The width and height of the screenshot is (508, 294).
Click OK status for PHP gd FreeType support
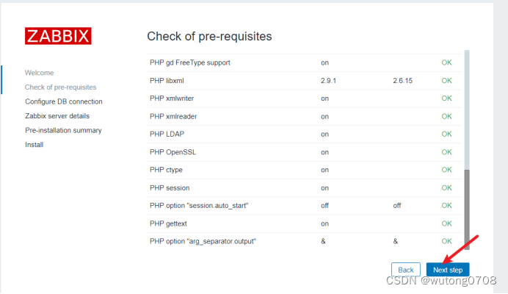click(446, 62)
